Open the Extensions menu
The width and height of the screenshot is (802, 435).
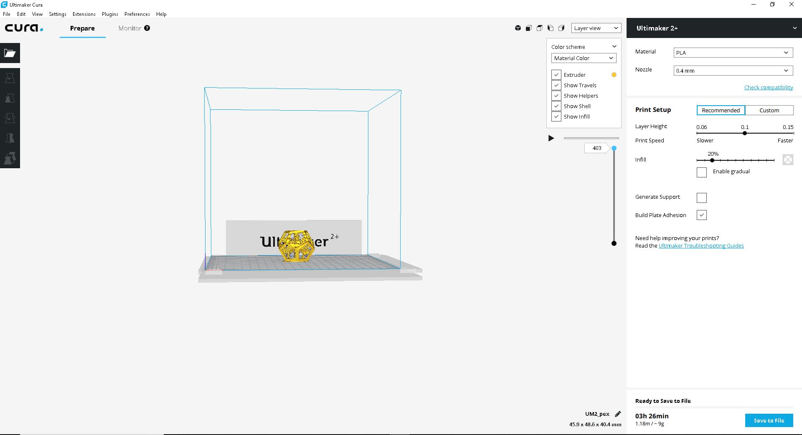(84, 14)
